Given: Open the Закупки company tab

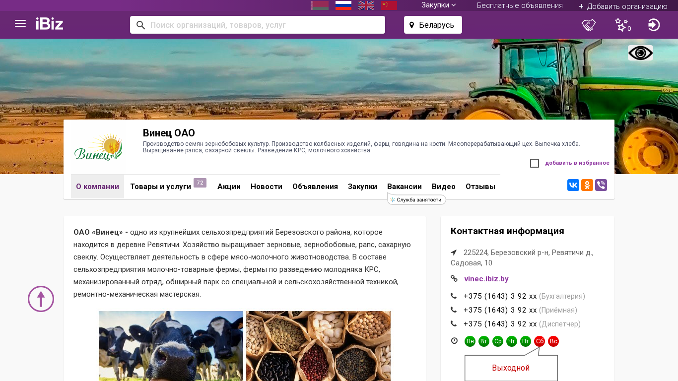Looking at the screenshot, I should pyautogui.click(x=362, y=187).
